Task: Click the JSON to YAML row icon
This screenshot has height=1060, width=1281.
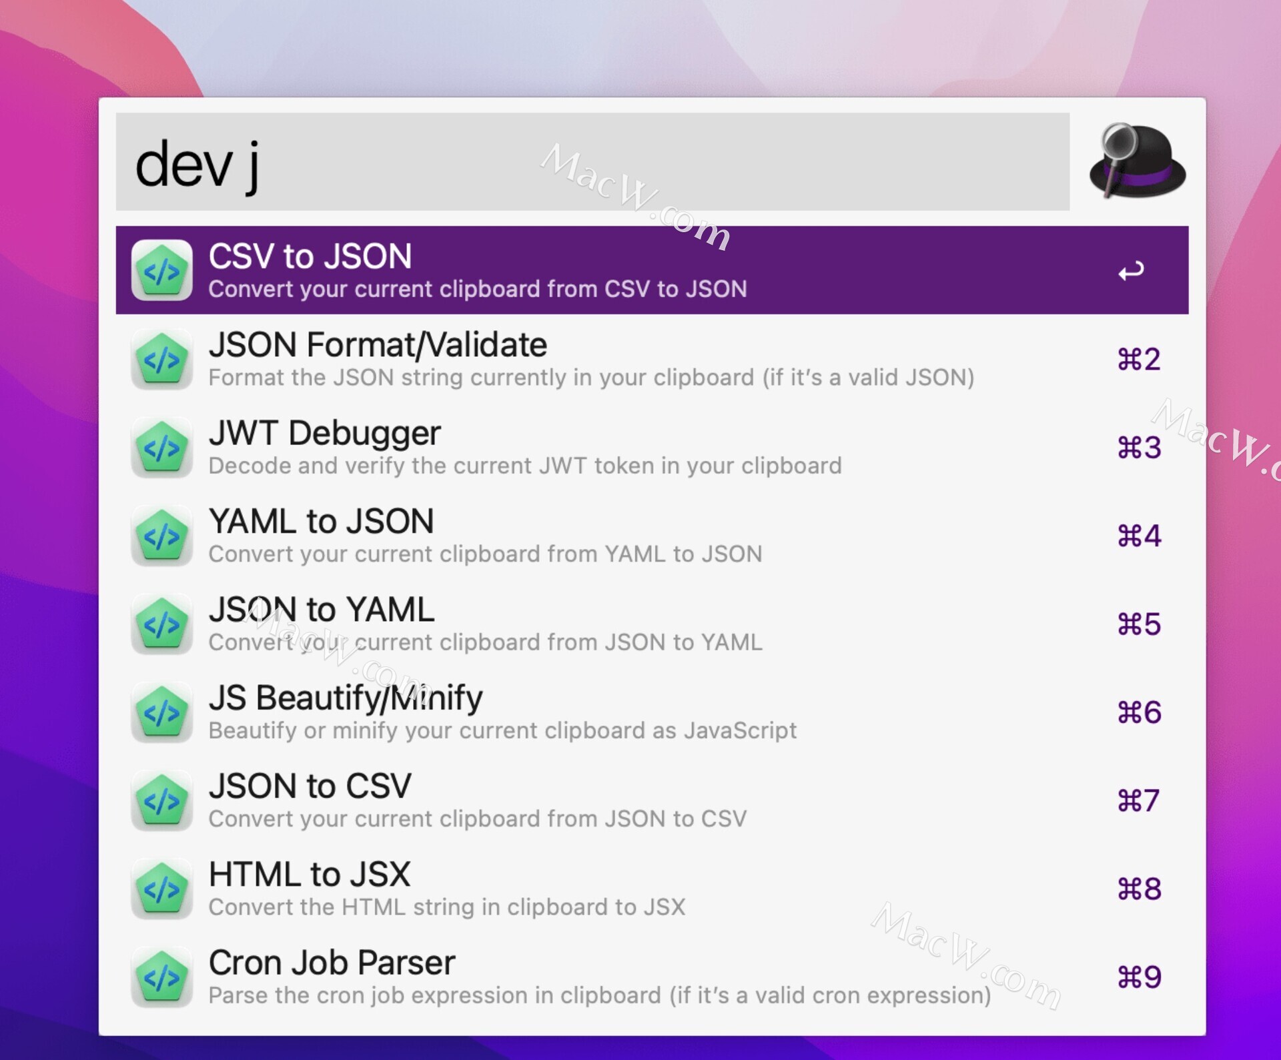Action: [162, 624]
